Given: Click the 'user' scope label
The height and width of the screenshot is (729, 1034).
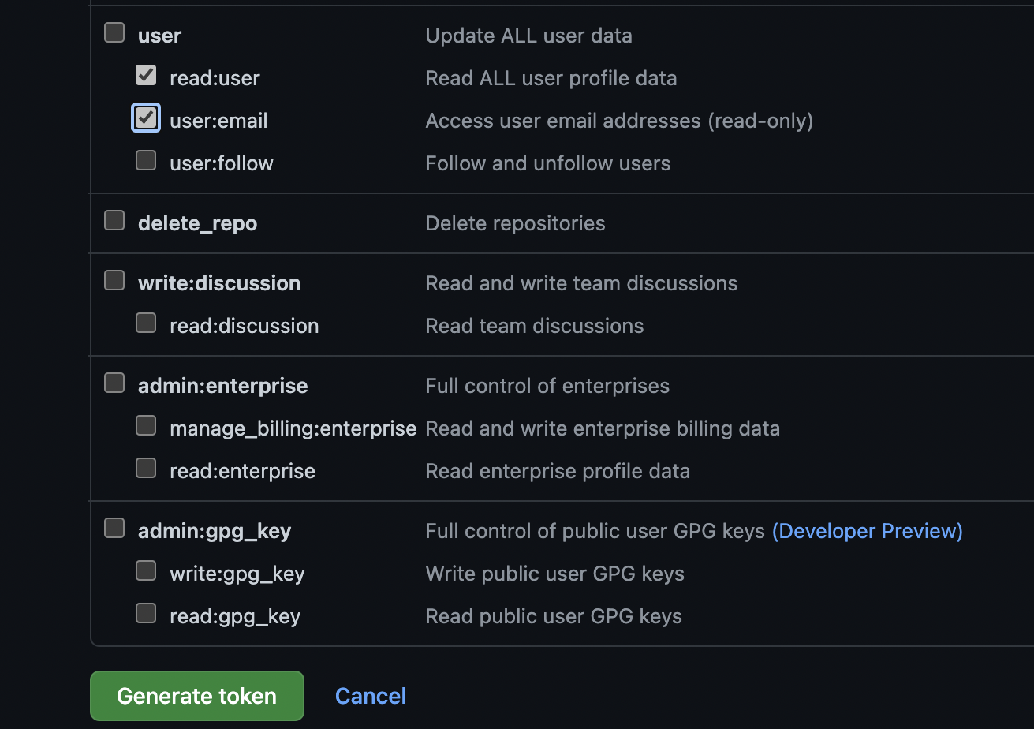Looking at the screenshot, I should pyautogui.click(x=159, y=36).
